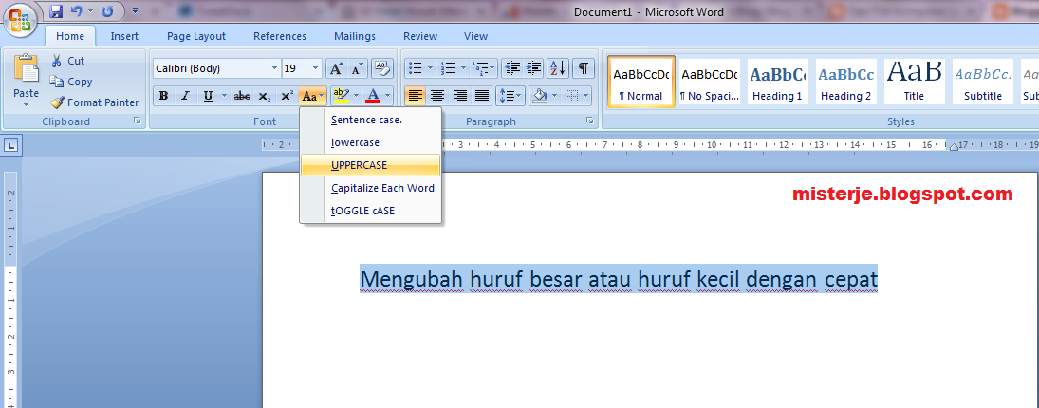Apply red font color
This screenshot has height=408, width=1039.
(x=373, y=96)
